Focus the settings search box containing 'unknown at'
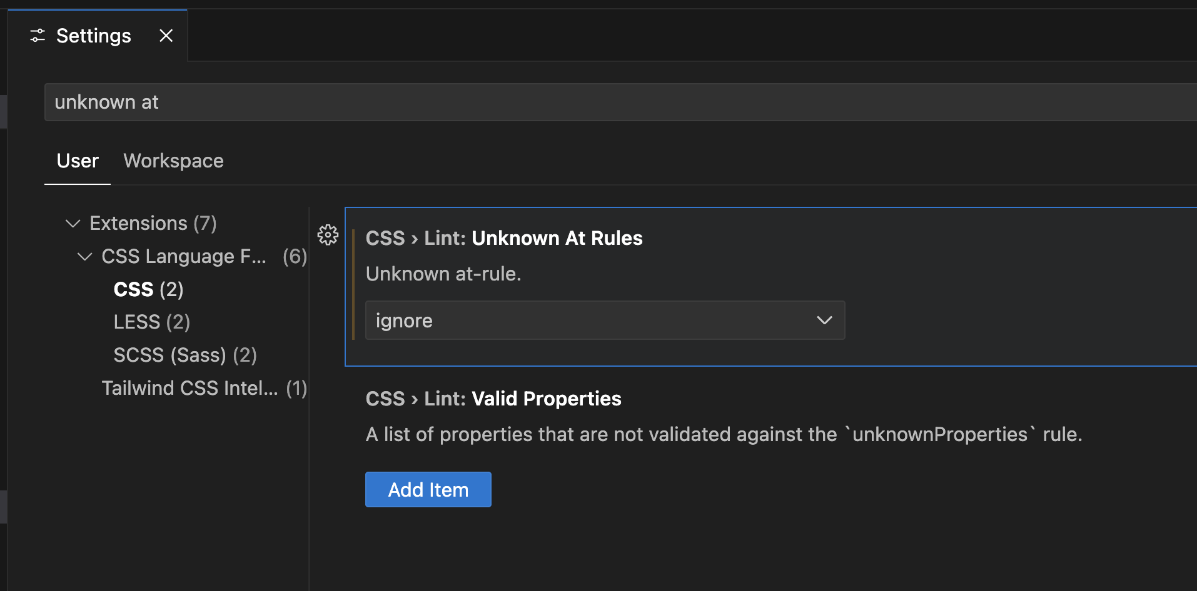Viewport: 1197px width, 591px height. click(x=619, y=102)
